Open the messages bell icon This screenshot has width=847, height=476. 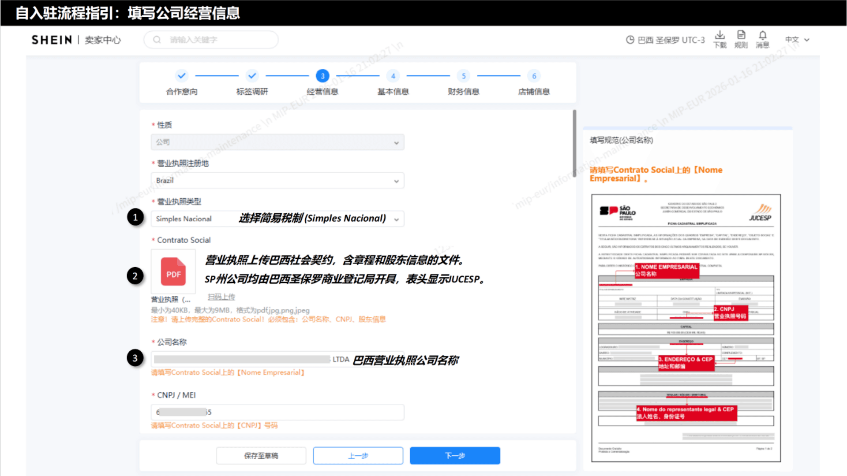(x=762, y=35)
